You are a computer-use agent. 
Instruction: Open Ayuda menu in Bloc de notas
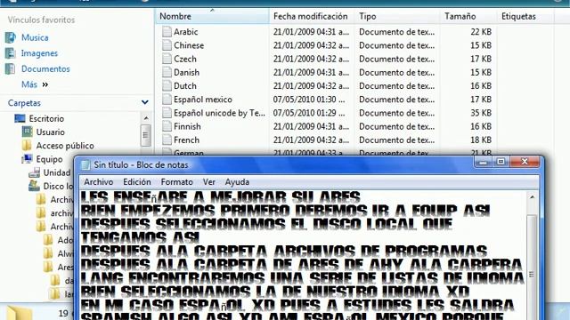click(x=237, y=181)
